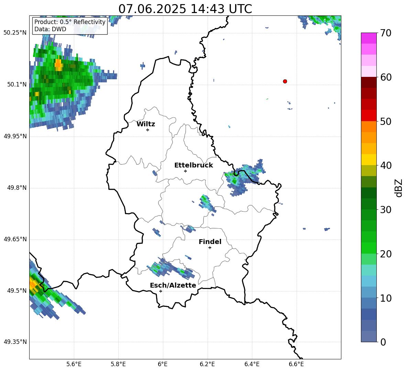Click the 49.8°N latitude label

(x=17, y=188)
